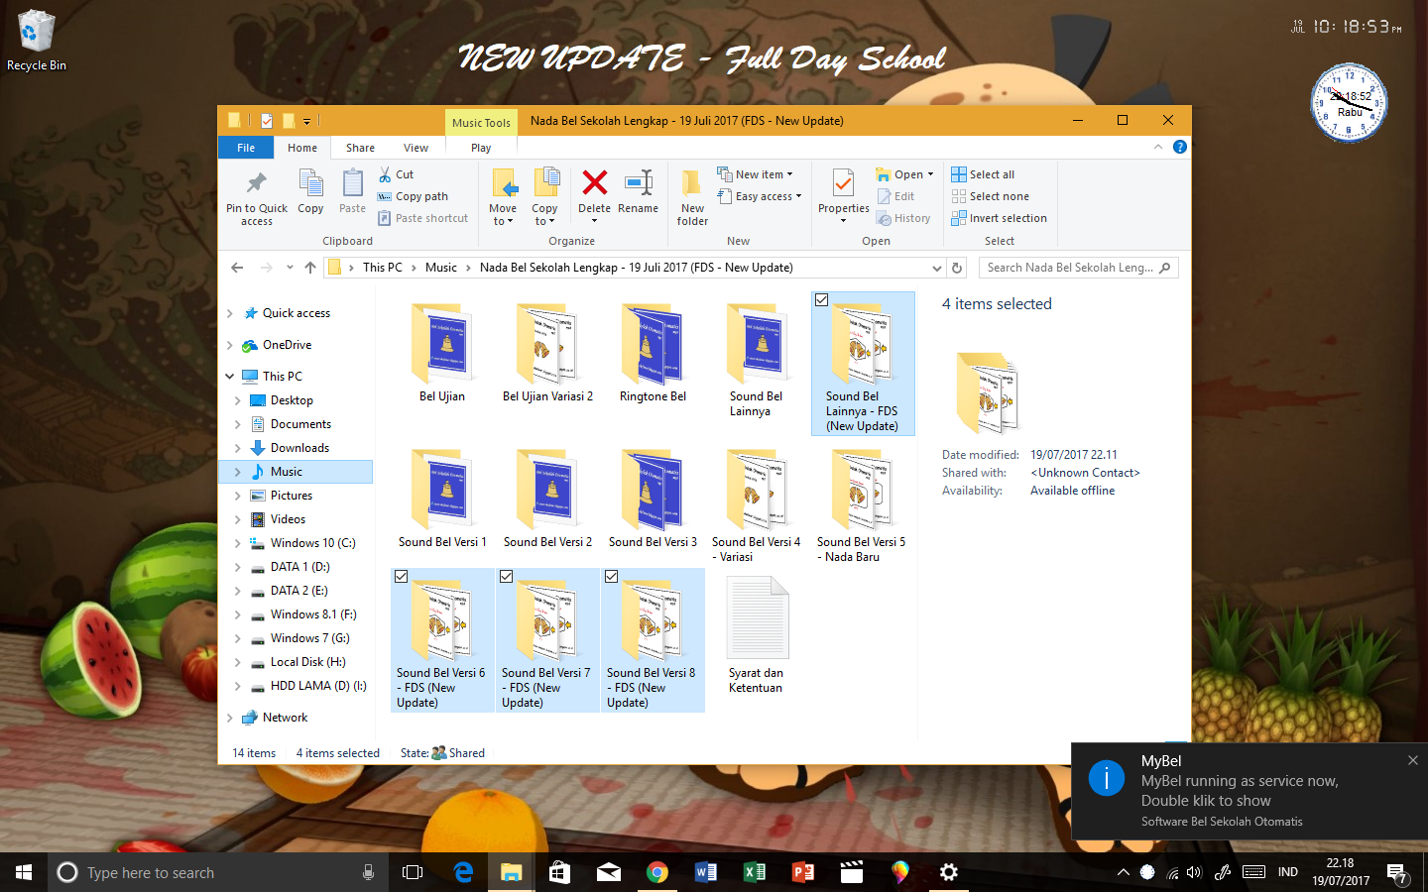
Task: Uncheck Sound Bel Versi 8 - FDS checkbox
Action: [x=611, y=577]
